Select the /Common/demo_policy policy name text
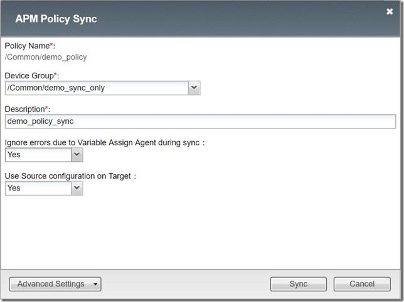The height and width of the screenshot is (302, 404). [x=46, y=57]
